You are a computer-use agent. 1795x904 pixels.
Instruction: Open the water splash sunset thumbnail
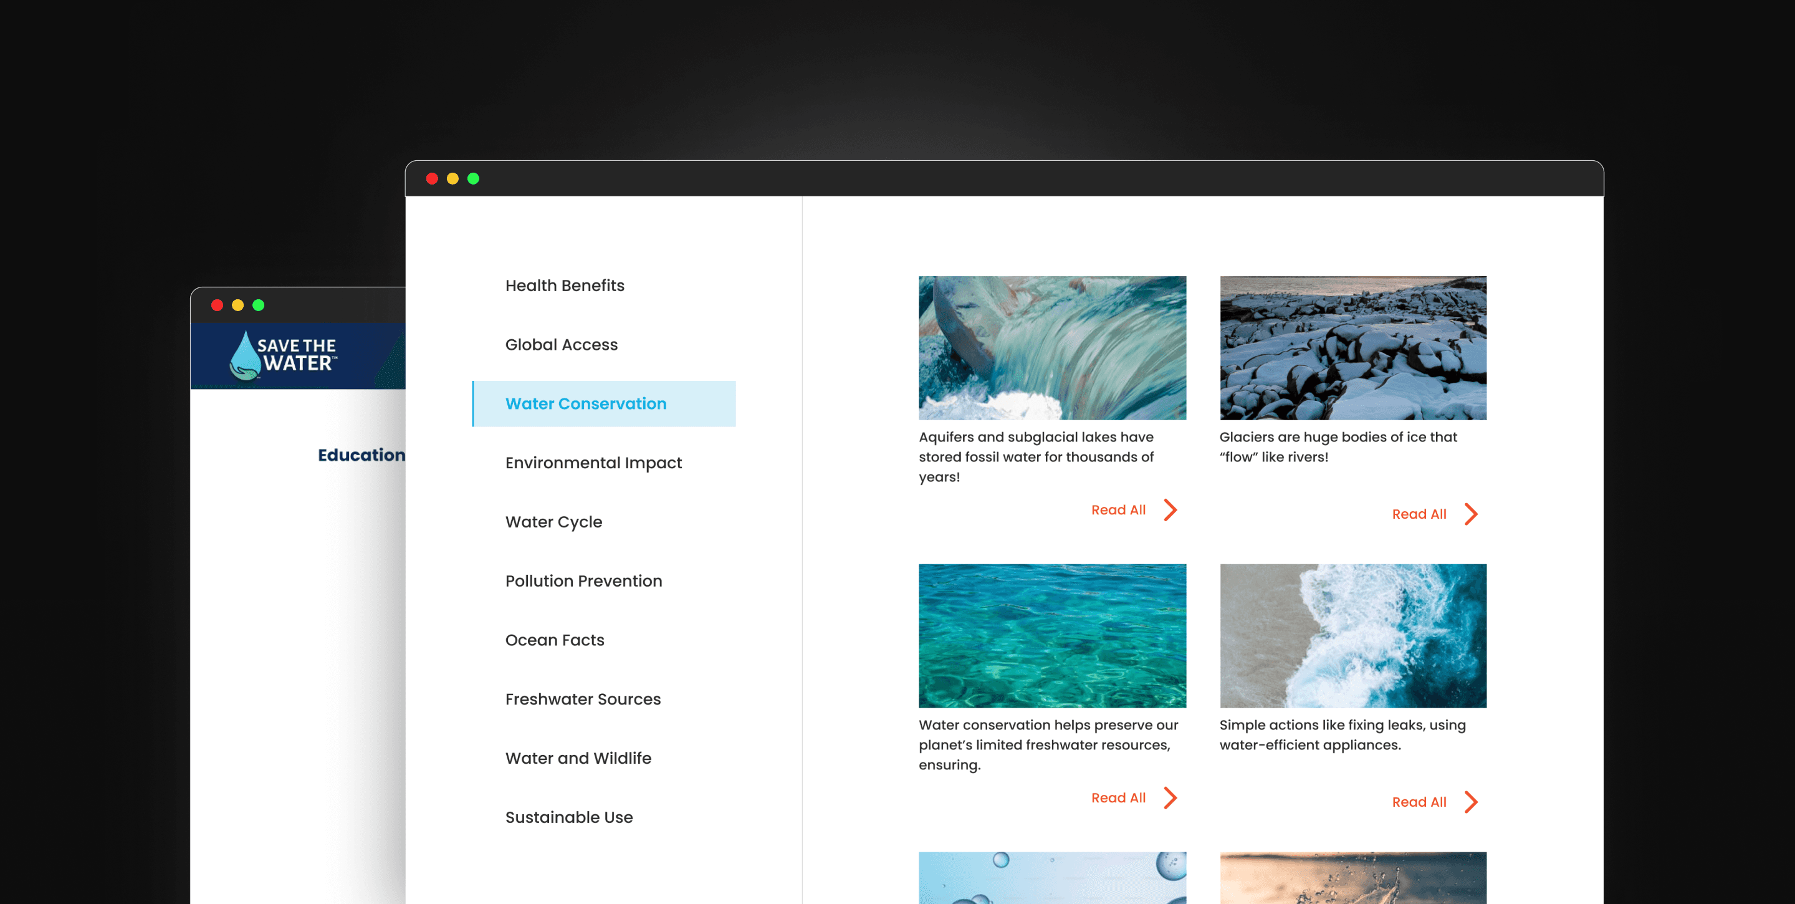click(x=1353, y=878)
